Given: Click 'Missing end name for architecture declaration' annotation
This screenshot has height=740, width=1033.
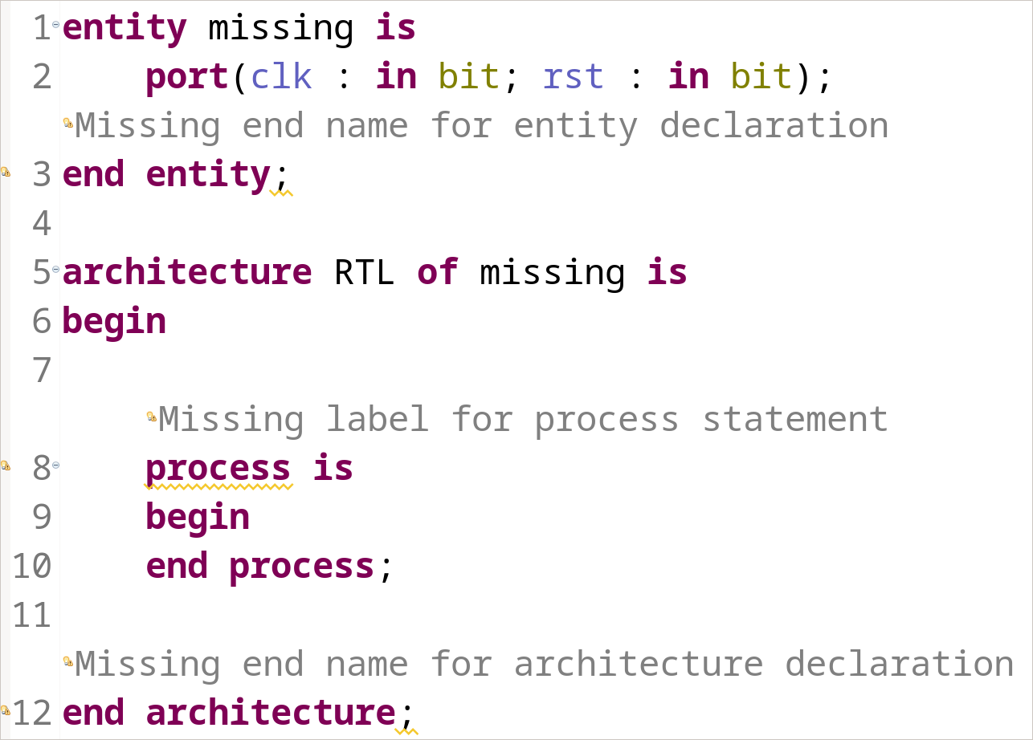Looking at the screenshot, I should coord(545,665).
